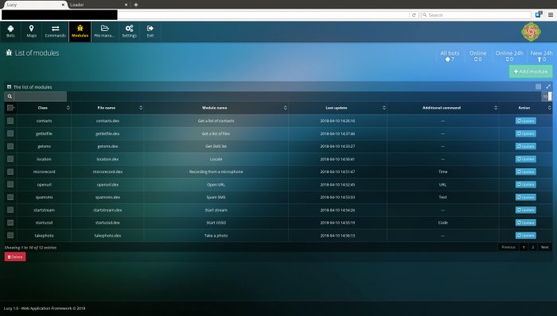Go to Next page of modules
The height and width of the screenshot is (316, 557).
click(545, 247)
